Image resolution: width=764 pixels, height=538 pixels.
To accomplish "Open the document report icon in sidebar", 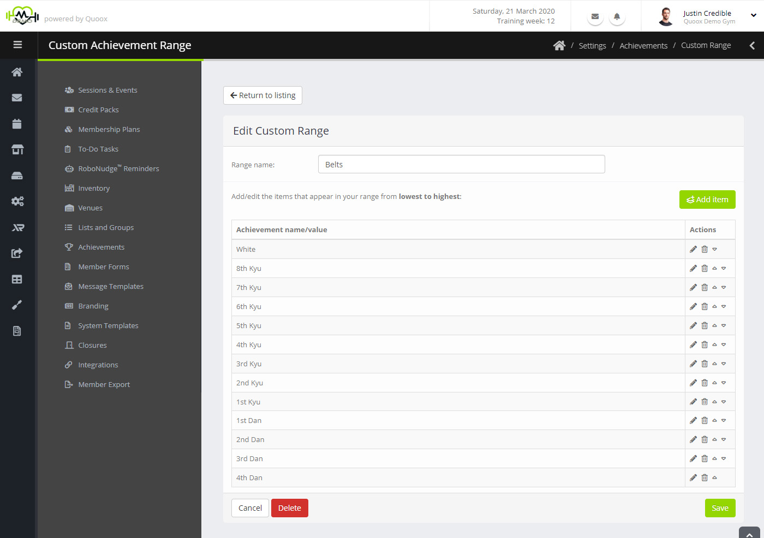I will (x=17, y=331).
